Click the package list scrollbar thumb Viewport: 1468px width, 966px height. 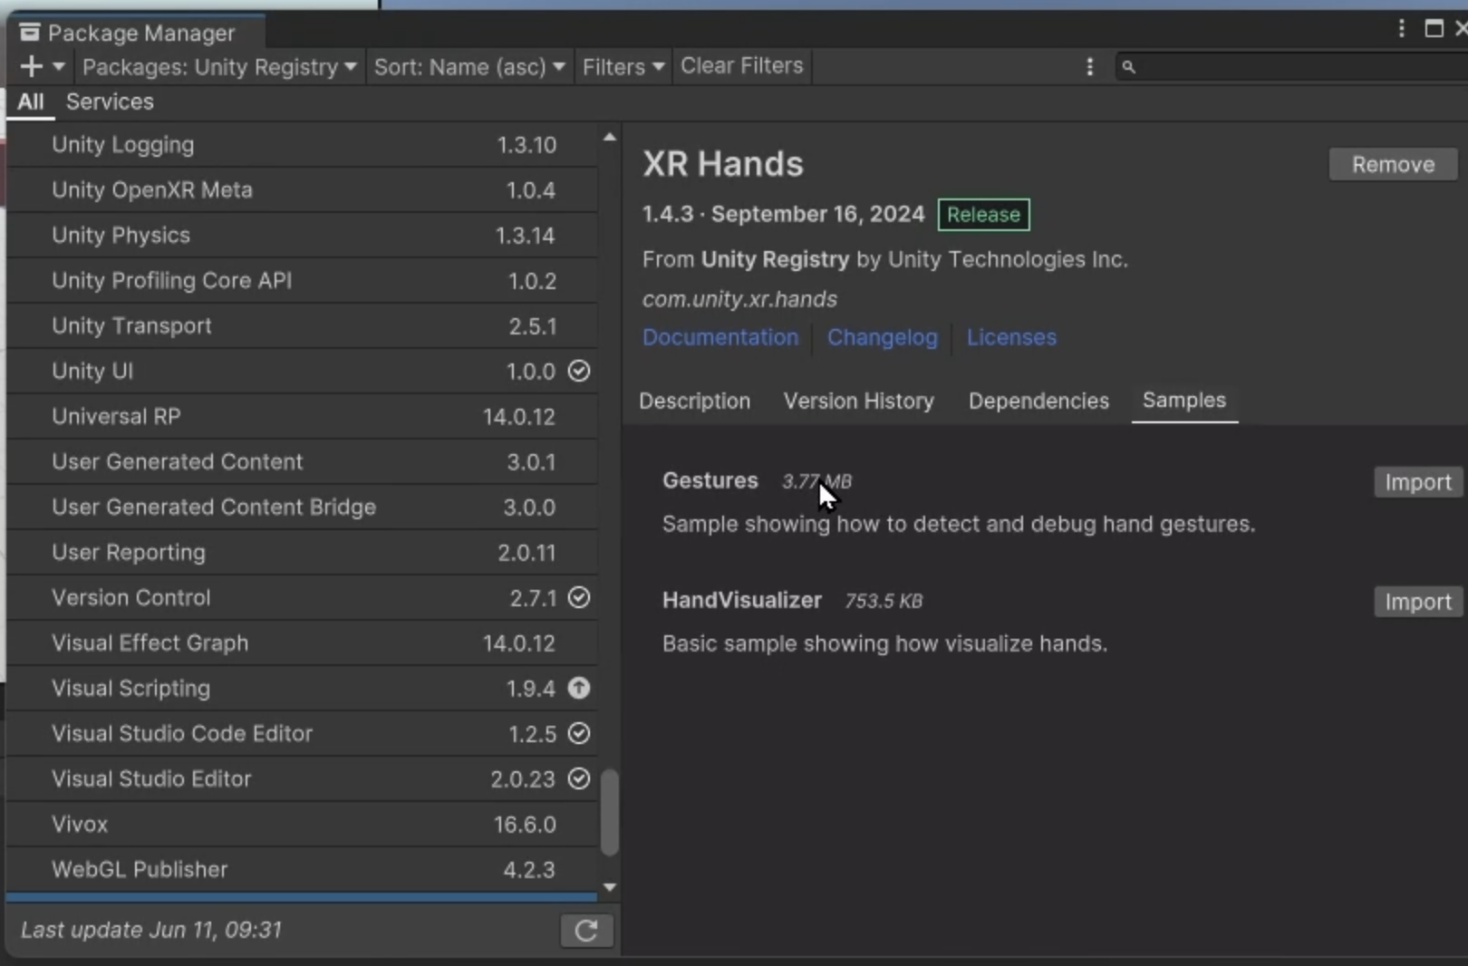coord(610,812)
